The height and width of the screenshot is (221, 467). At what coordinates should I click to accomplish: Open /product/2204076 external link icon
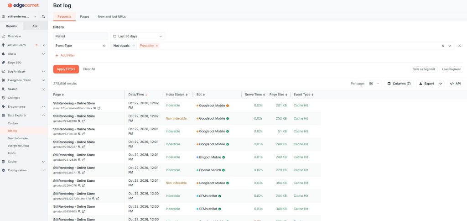pyautogui.click(x=83, y=185)
